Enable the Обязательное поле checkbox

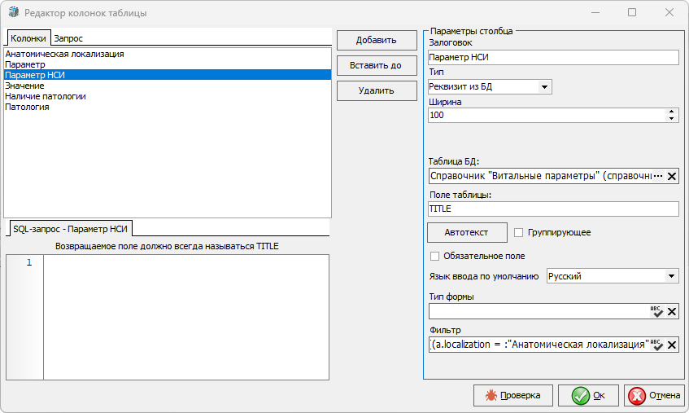coord(434,256)
